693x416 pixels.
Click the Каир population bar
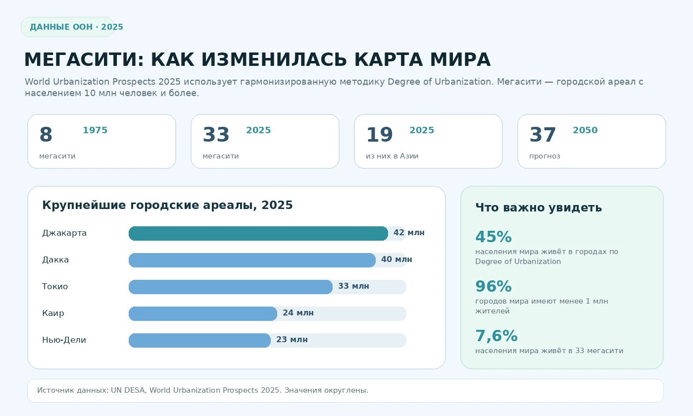click(203, 313)
